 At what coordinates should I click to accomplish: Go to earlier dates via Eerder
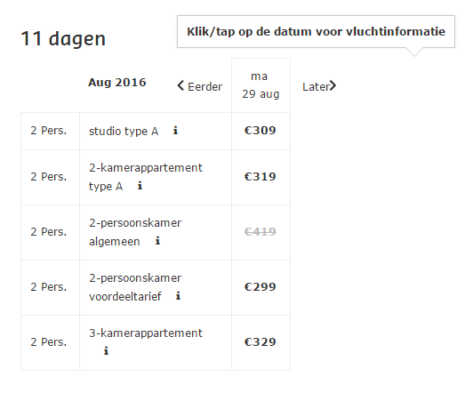pyautogui.click(x=200, y=86)
